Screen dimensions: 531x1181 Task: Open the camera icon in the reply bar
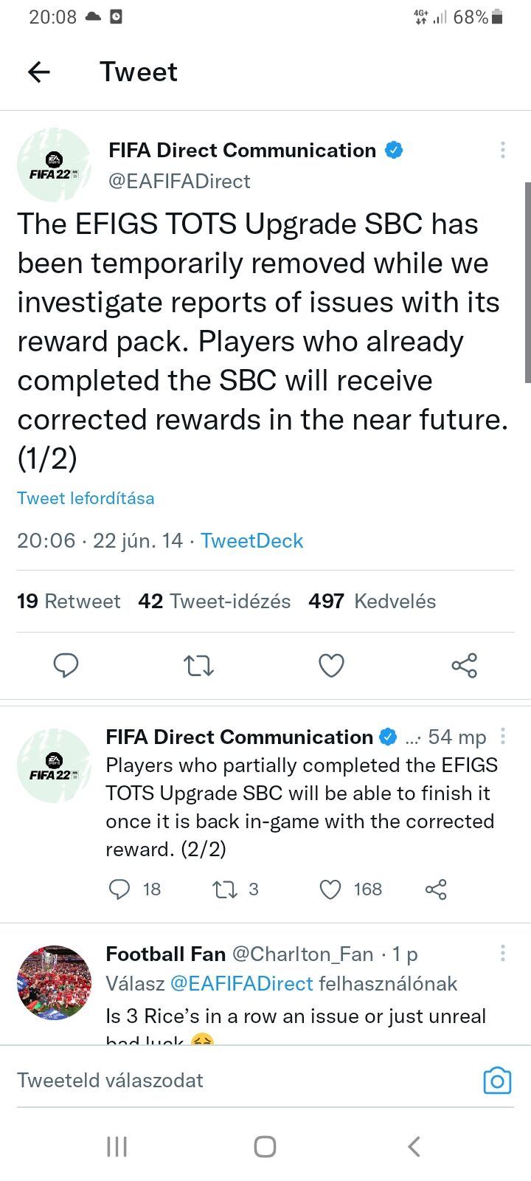(x=497, y=1081)
